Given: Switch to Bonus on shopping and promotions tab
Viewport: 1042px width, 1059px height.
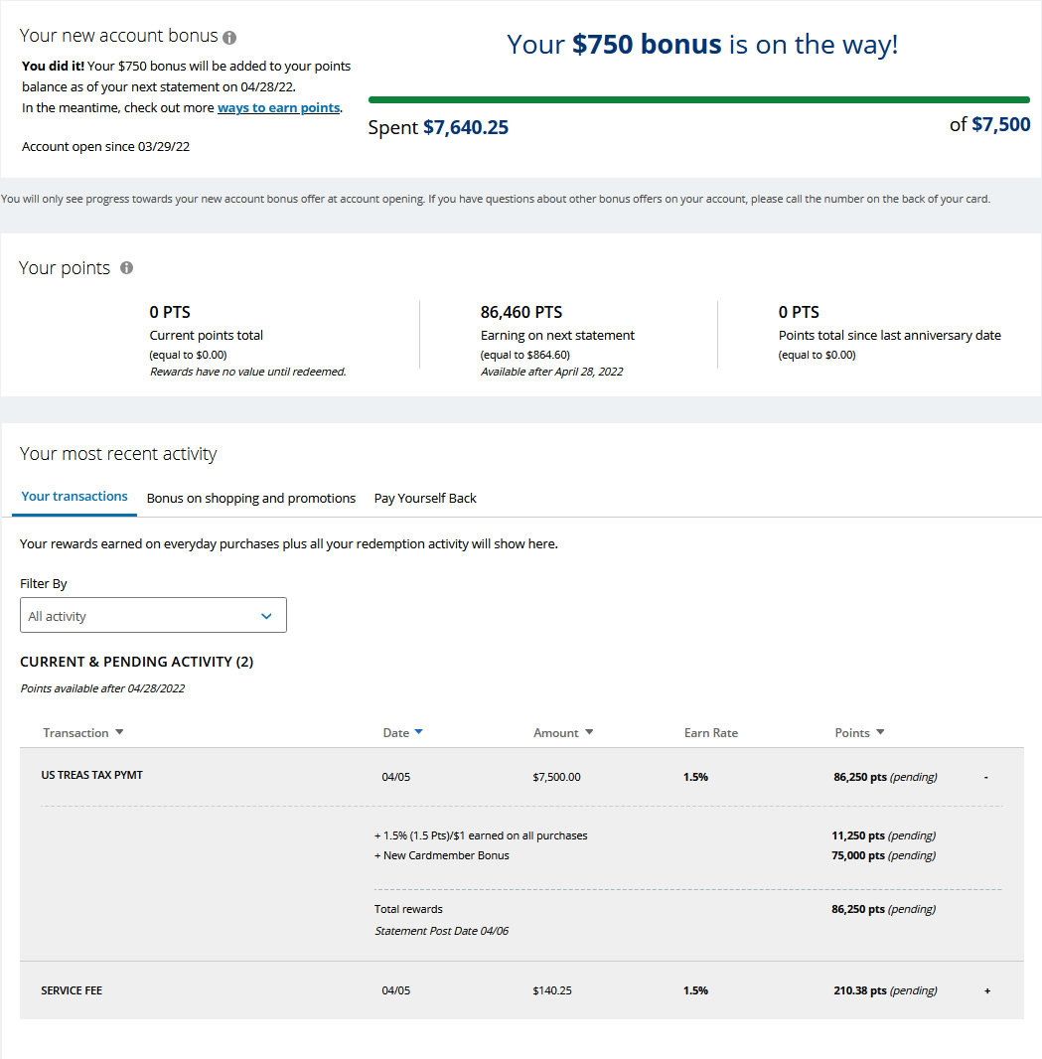Looking at the screenshot, I should pyautogui.click(x=251, y=499).
